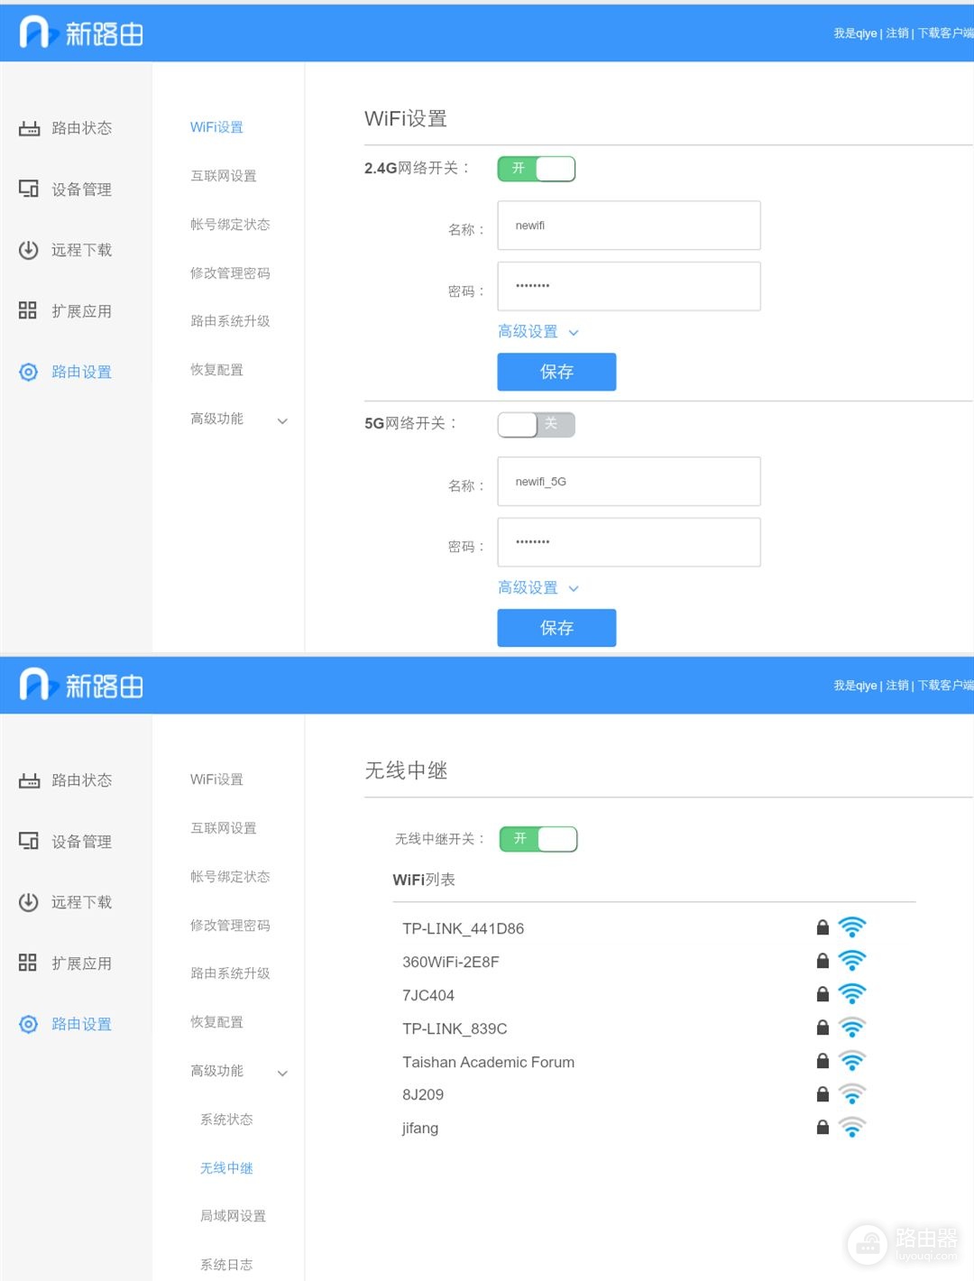Click signal icon for jifang network
This screenshot has width=974, height=1281.
click(x=852, y=1127)
